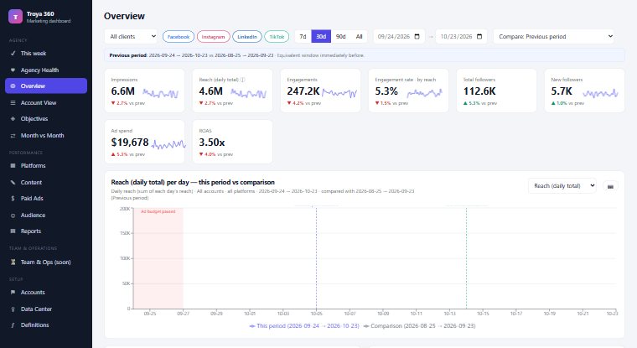Click the Troya 360 logo icon

pyautogui.click(x=15, y=17)
